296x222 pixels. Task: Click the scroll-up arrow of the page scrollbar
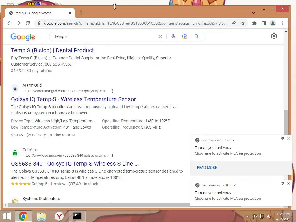pos(286,31)
